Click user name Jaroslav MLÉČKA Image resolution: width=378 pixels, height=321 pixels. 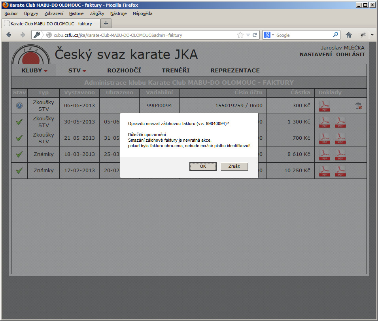[x=342, y=48]
